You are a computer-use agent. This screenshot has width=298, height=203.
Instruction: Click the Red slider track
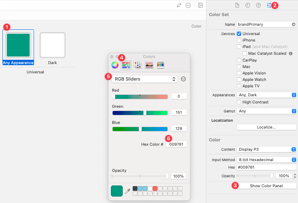click(140, 97)
